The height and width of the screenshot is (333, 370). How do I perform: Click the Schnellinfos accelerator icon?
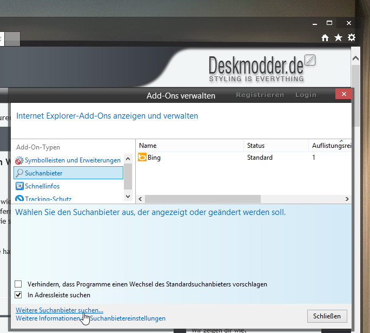[19, 186]
